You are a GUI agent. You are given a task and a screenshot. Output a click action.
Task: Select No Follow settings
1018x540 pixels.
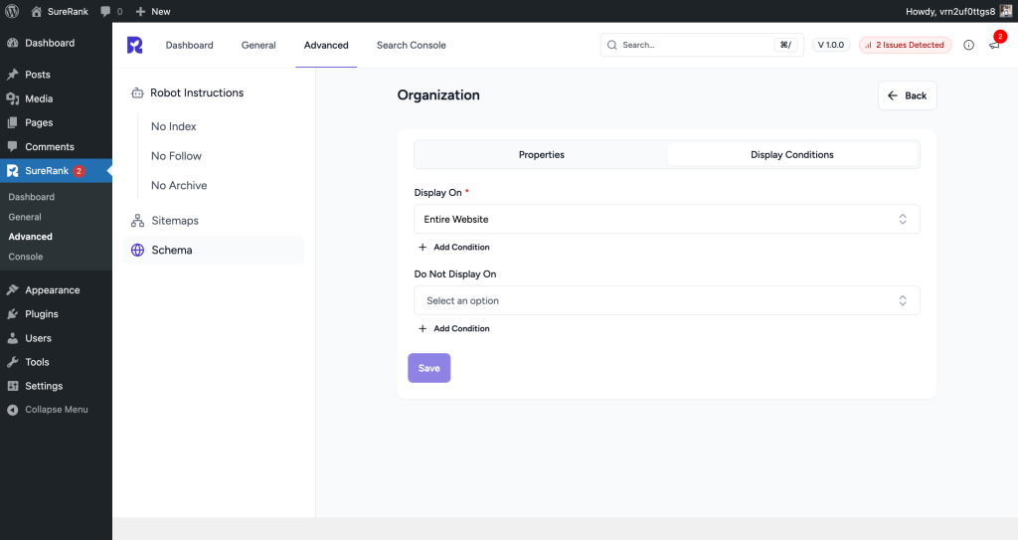click(x=176, y=156)
